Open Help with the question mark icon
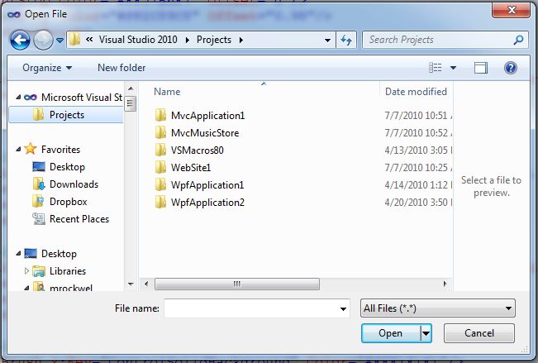The height and width of the screenshot is (363, 538). tap(511, 68)
